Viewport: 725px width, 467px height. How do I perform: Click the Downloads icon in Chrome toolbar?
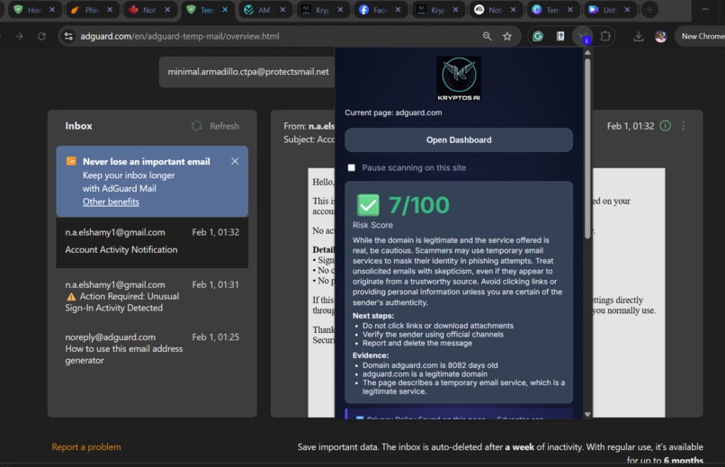638,36
